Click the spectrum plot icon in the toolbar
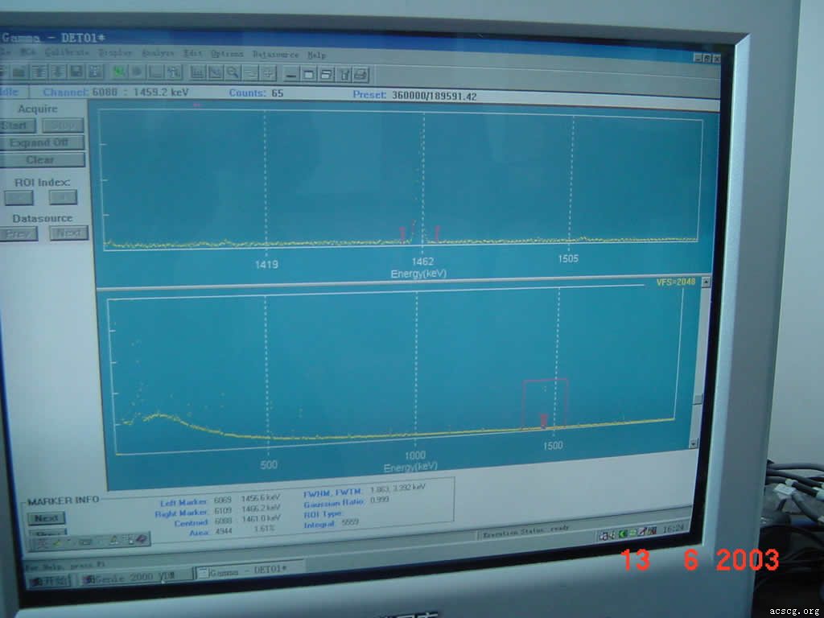The image size is (824, 618). [197, 72]
